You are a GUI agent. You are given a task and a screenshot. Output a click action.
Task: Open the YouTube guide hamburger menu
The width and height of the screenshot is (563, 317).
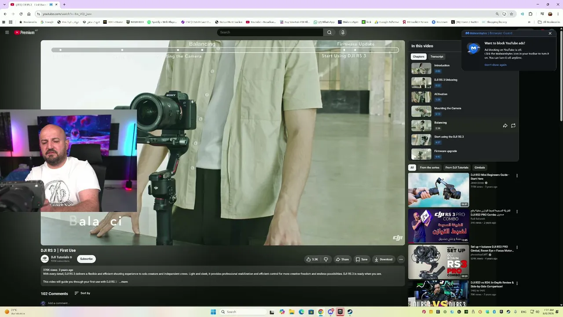7,32
